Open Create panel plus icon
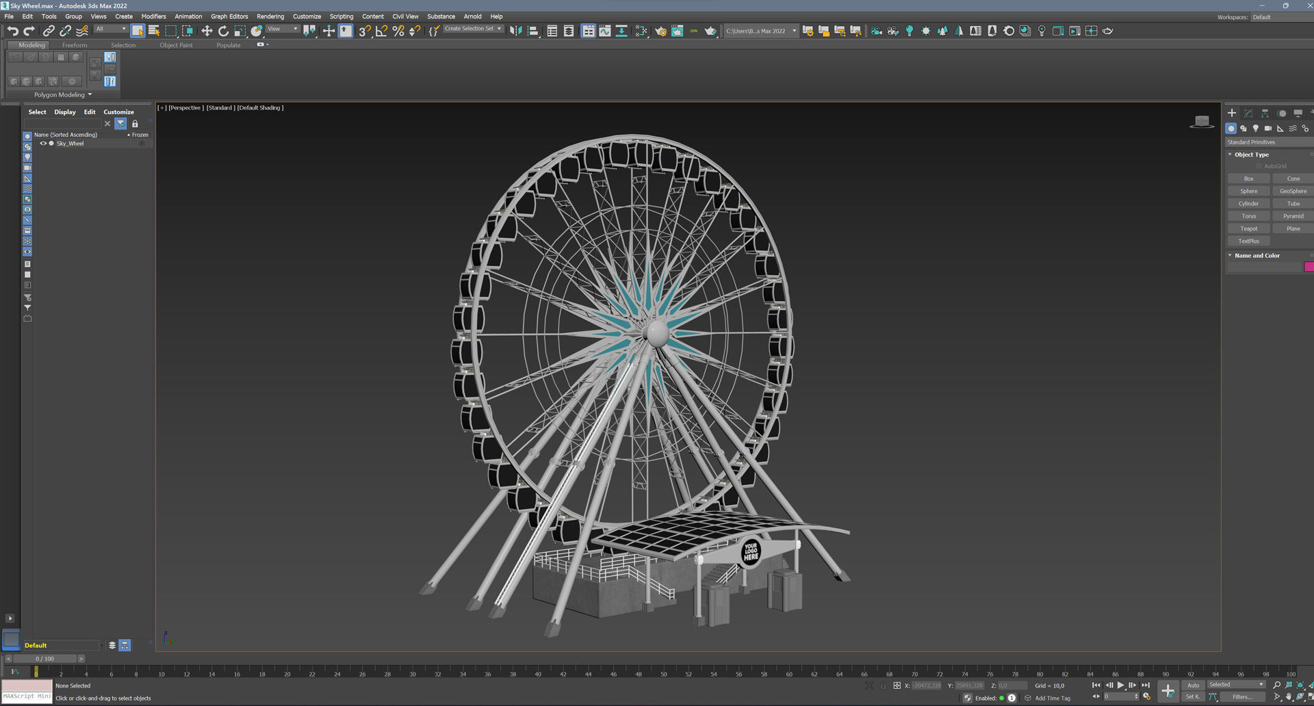The image size is (1314, 706). [1232, 113]
